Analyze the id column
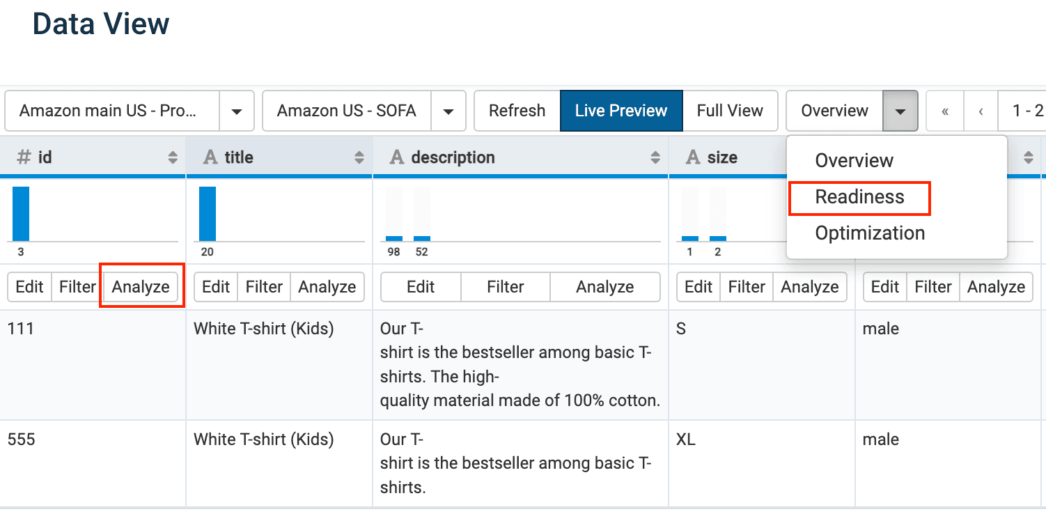Viewport: 1046px width, 514px height. 141,287
